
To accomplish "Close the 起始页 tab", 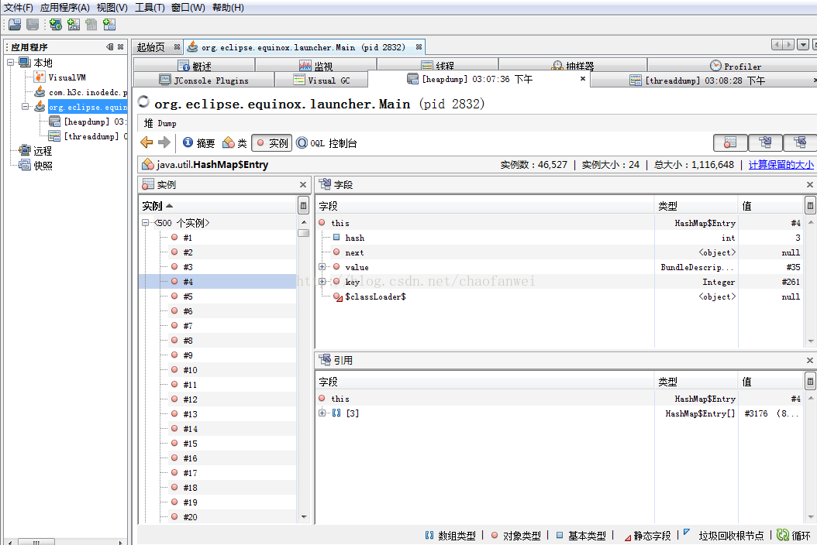I will [x=177, y=47].
